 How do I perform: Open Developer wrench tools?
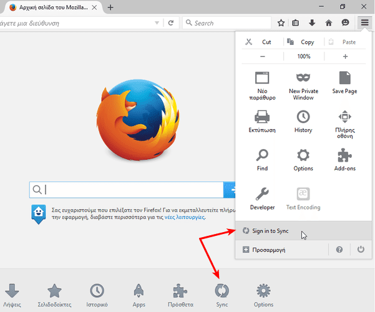[262, 198]
